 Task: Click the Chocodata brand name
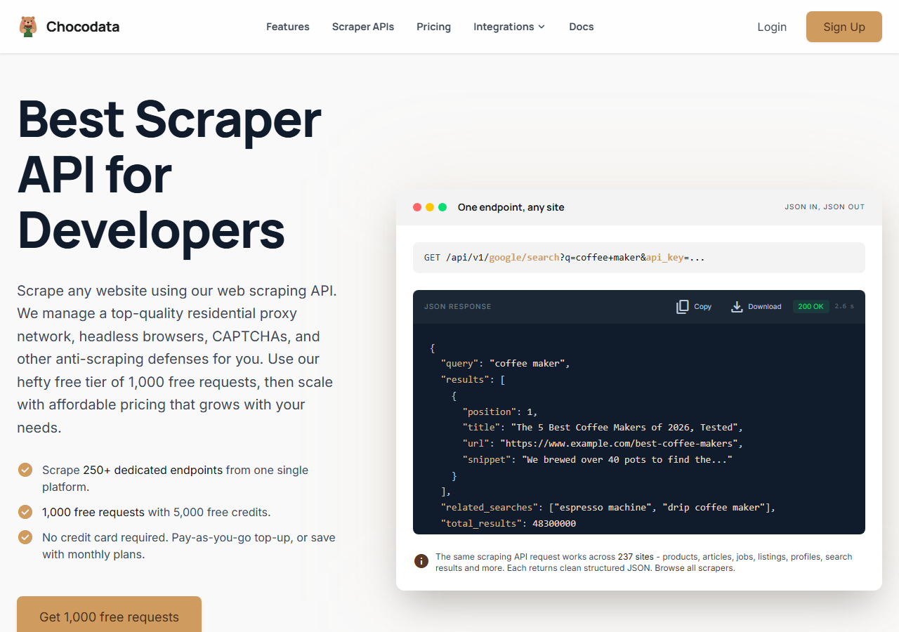[x=83, y=27]
